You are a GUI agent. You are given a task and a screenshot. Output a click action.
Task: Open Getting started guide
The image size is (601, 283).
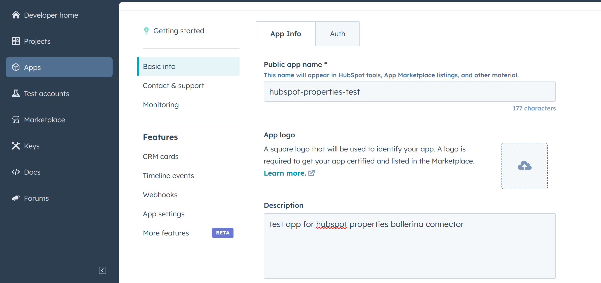179,31
